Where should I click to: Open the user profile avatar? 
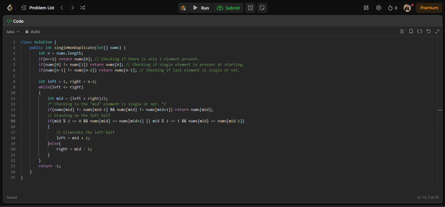click(x=407, y=8)
